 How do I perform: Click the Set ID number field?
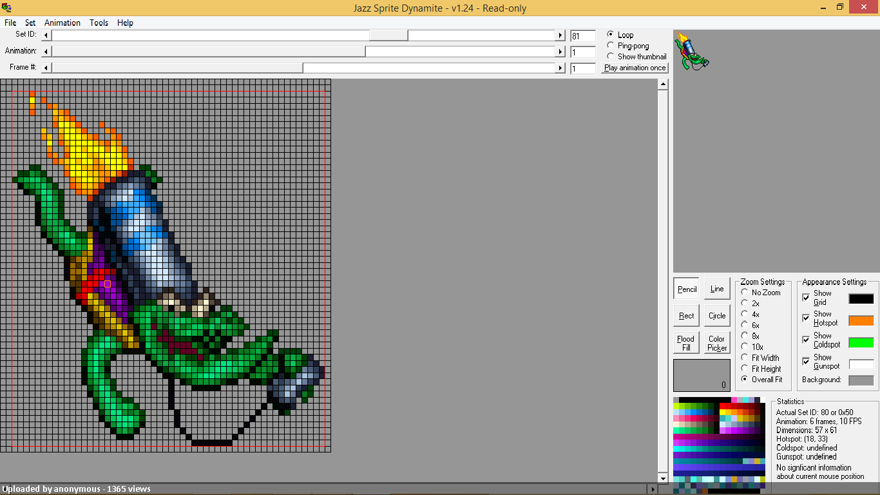[583, 36]
